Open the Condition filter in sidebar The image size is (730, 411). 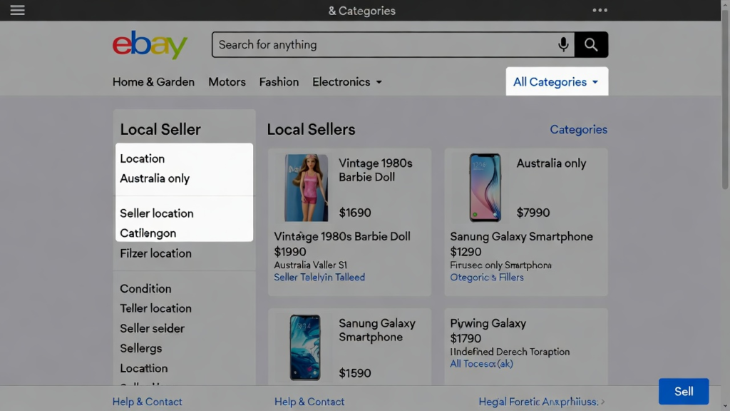coord(145,288)
